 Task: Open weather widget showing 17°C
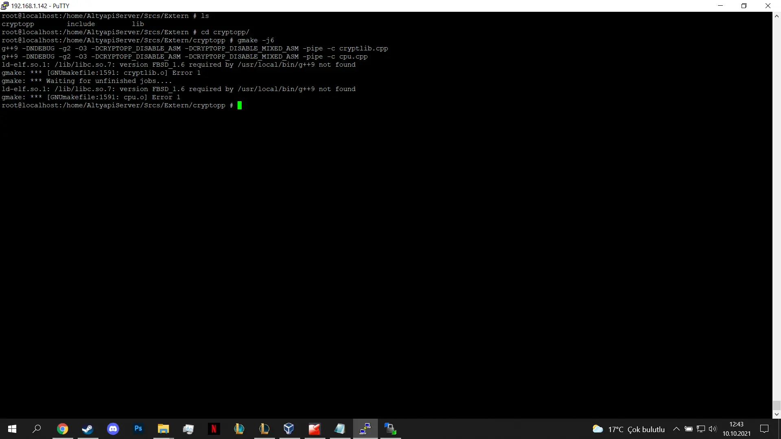point(628,429)
